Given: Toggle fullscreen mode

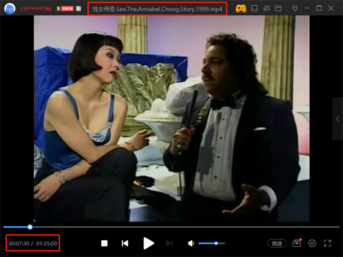Looking at the screenshot, I should [328, 243].
